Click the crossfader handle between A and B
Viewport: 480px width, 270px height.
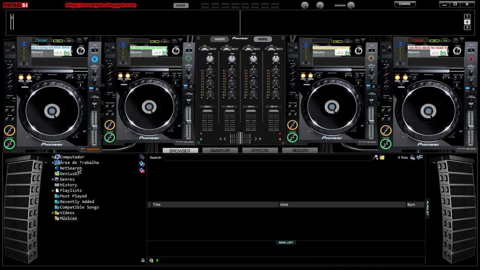240,138
